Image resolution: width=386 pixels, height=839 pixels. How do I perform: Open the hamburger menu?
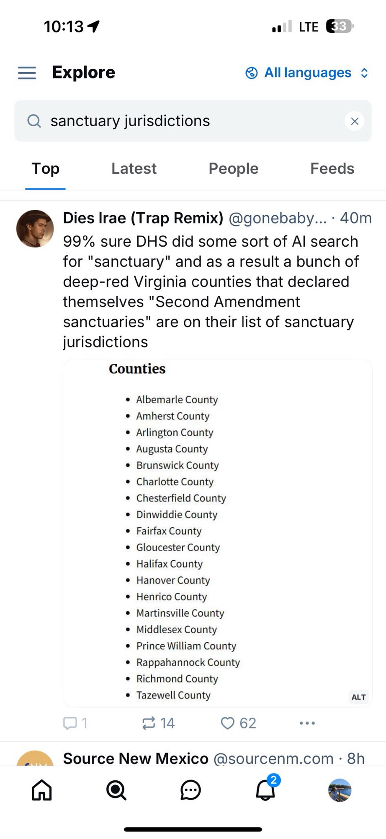pyautogui.click(x=27, y=73)
